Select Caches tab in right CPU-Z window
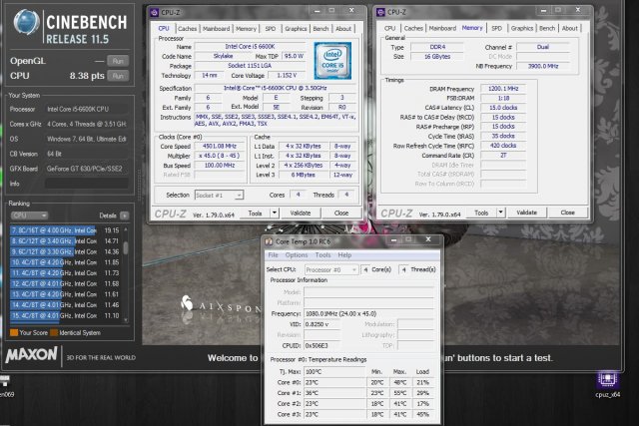This screenshot has width=639, height=426. click(x=413, y=28)
